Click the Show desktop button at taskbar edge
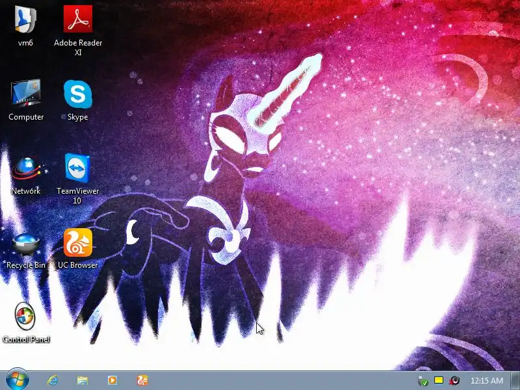Viewport: 520px width, 390px height. 515,380
